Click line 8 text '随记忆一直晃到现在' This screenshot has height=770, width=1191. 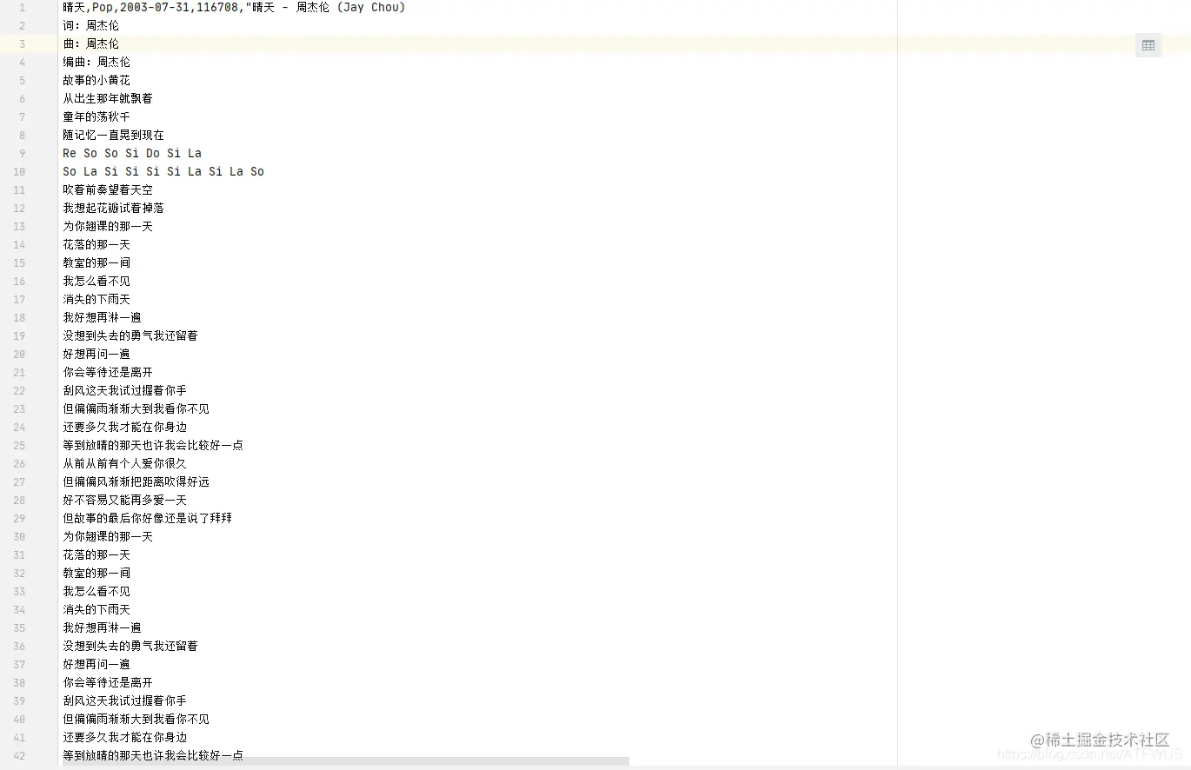(113, 135)
